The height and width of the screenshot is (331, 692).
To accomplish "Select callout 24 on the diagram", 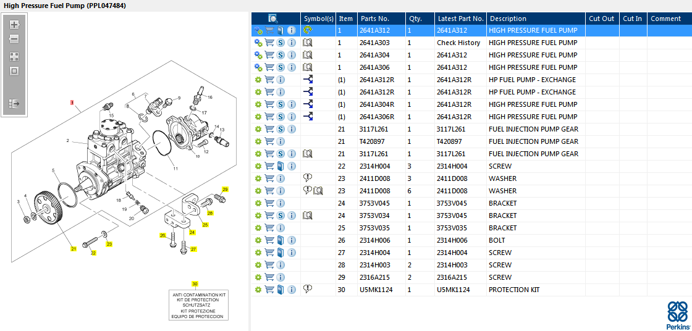I will (192, 232).
